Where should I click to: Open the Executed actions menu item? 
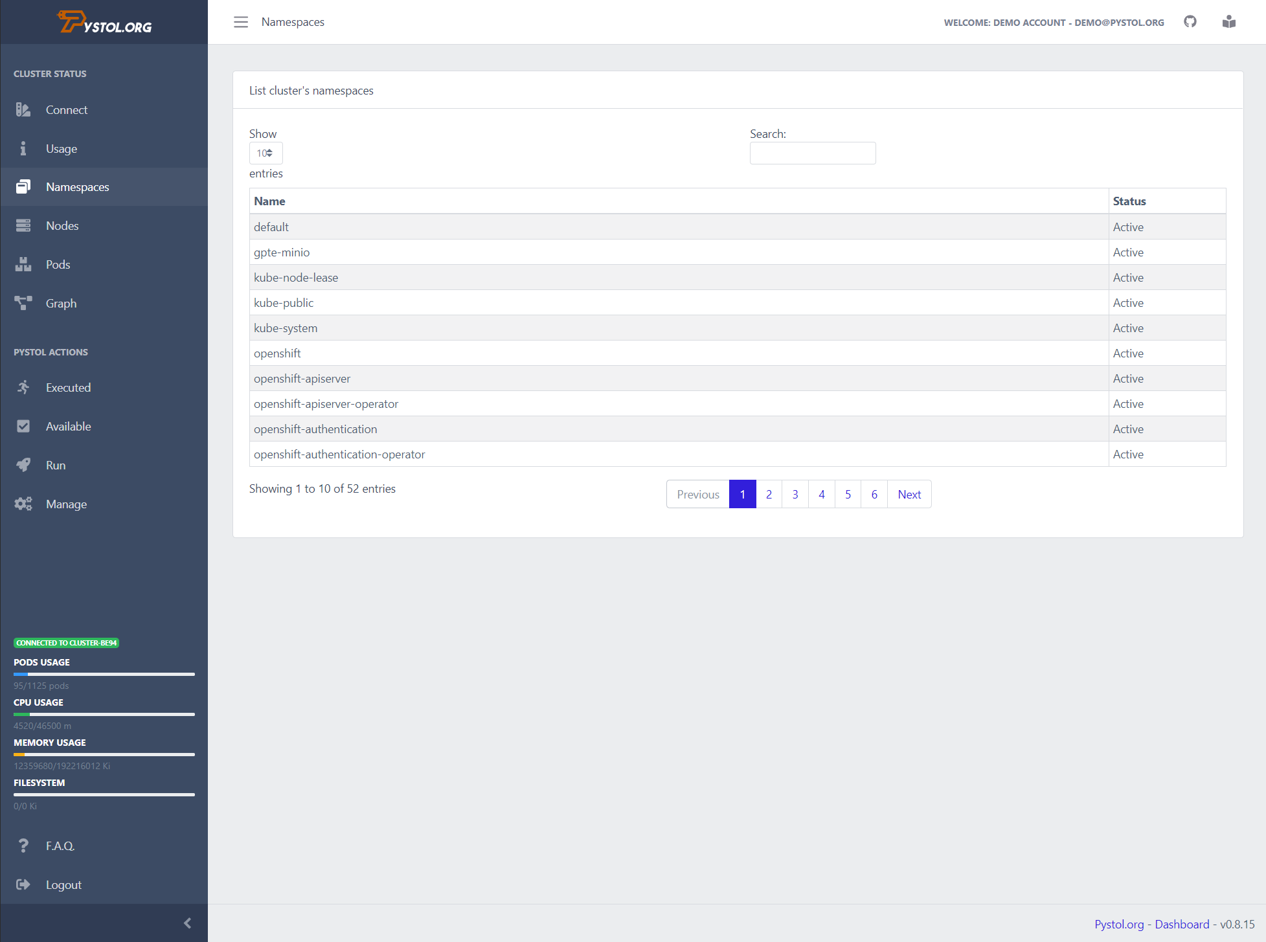point(68,388)
